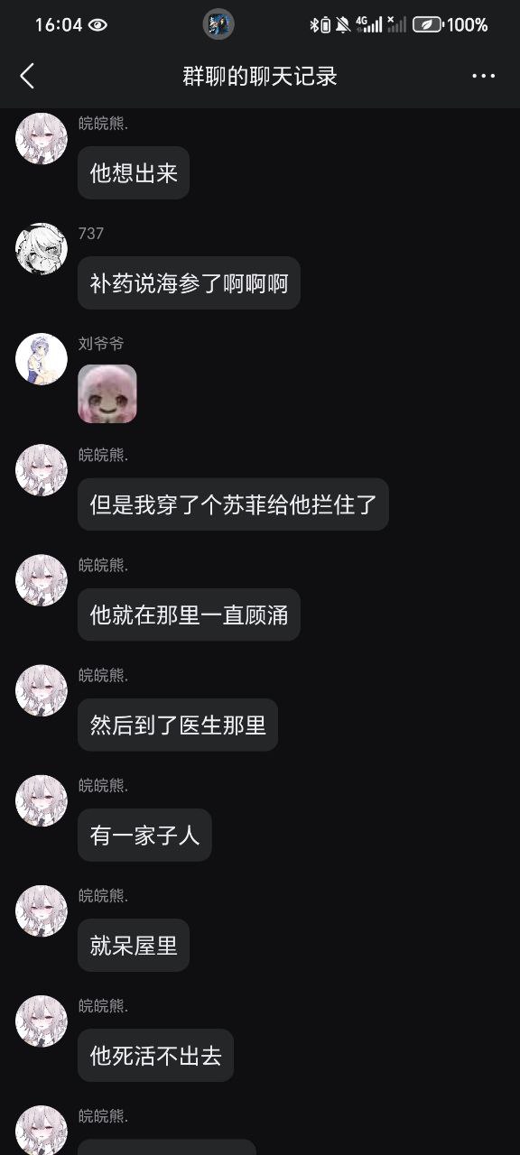This screenshot has height=1155, width=520.
Task: Tap the Bluetooth status icon
Action: click(315, 25)
